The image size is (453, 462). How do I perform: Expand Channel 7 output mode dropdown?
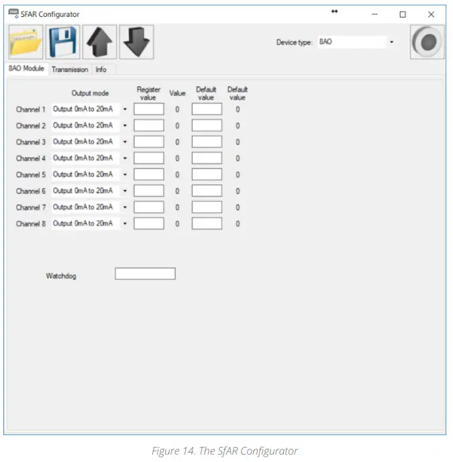tap(125, 207)
